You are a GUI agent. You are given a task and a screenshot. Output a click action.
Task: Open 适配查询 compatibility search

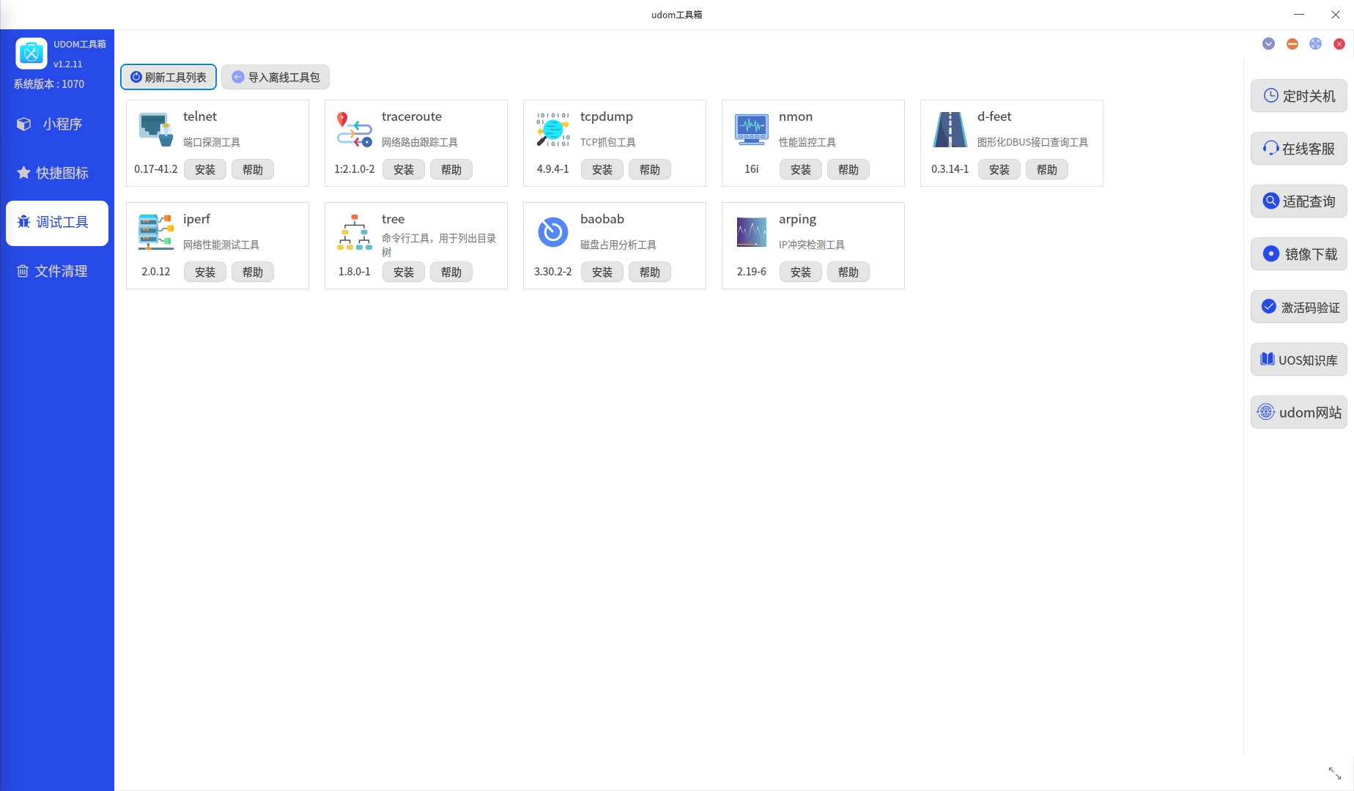click(1299, 201)
